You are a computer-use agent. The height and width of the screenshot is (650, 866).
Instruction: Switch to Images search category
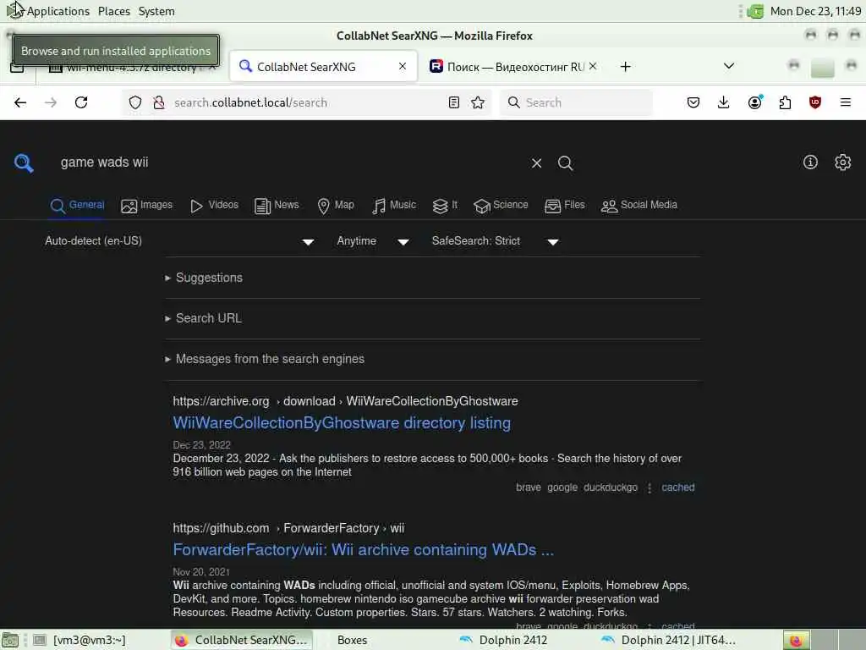[146, 205]
